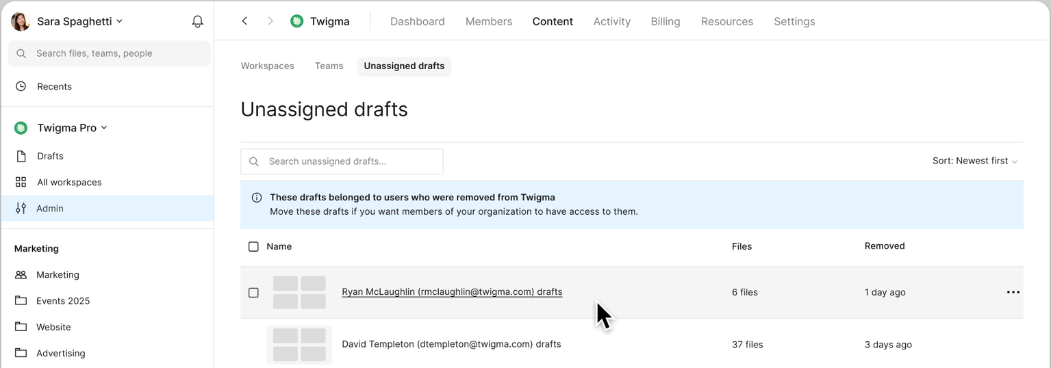Click the Marketing team people icon

21,274
